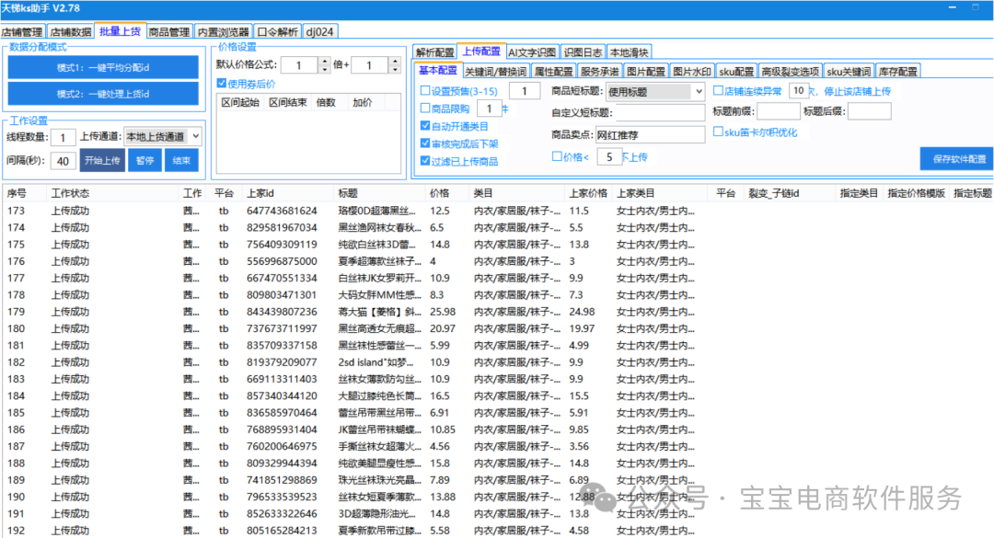Viewport: 994px width, 538px height.
Task: Enable sku笛卡尔积优化 checkbox
Action: [718, 132]
